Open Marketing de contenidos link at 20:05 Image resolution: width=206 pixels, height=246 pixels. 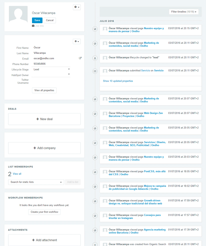(134, 129)
